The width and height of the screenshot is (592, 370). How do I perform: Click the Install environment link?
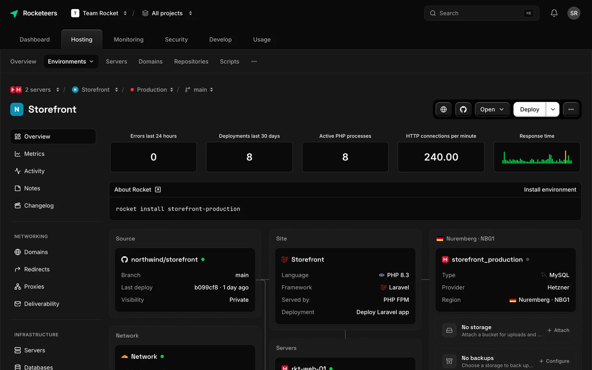click(550, 190)
